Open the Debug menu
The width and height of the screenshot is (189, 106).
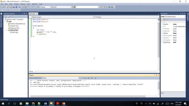tap(22, 4)
